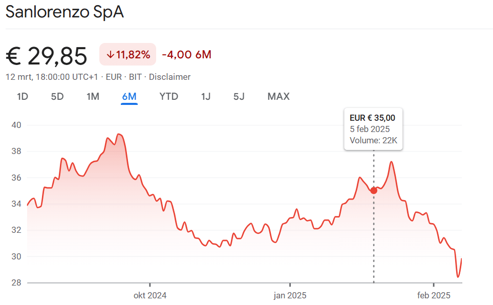The image size is (493, 305).
Task: Click the okt 2024 axis label
Action: pyautogui.click(x=150, y=295)
